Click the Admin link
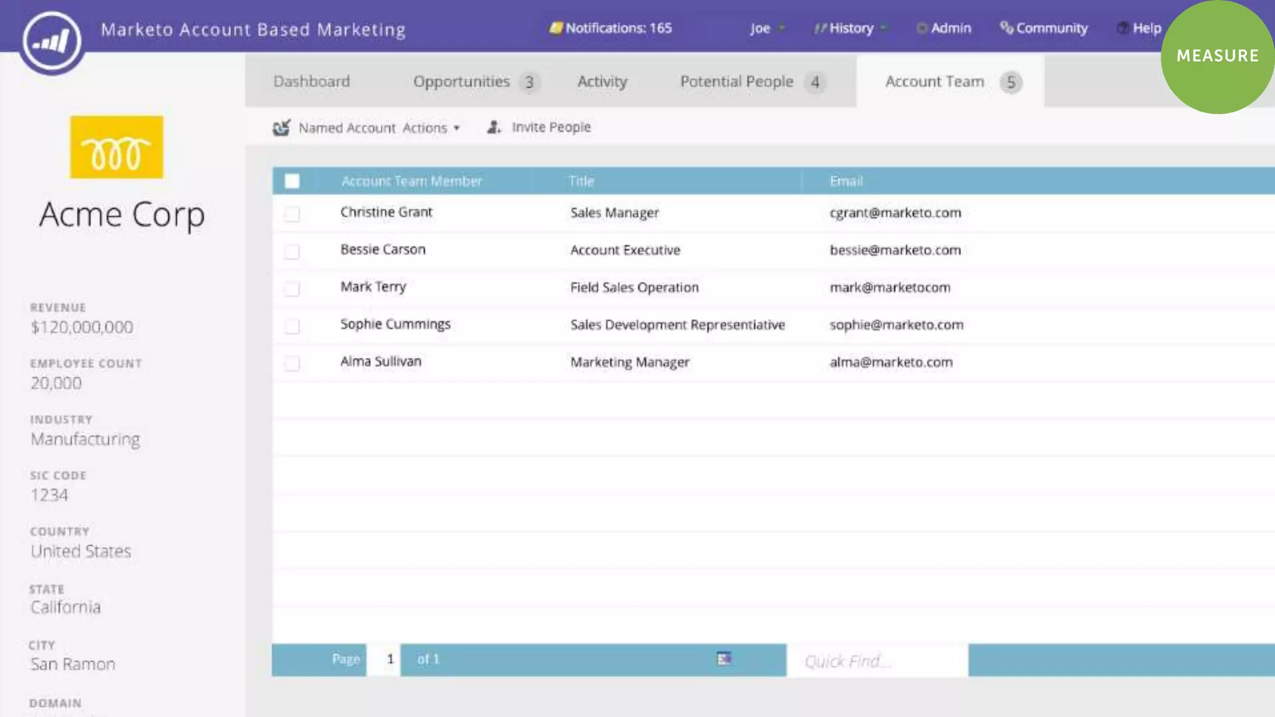Screen dimensions: 1275x717 pos(950,28)
